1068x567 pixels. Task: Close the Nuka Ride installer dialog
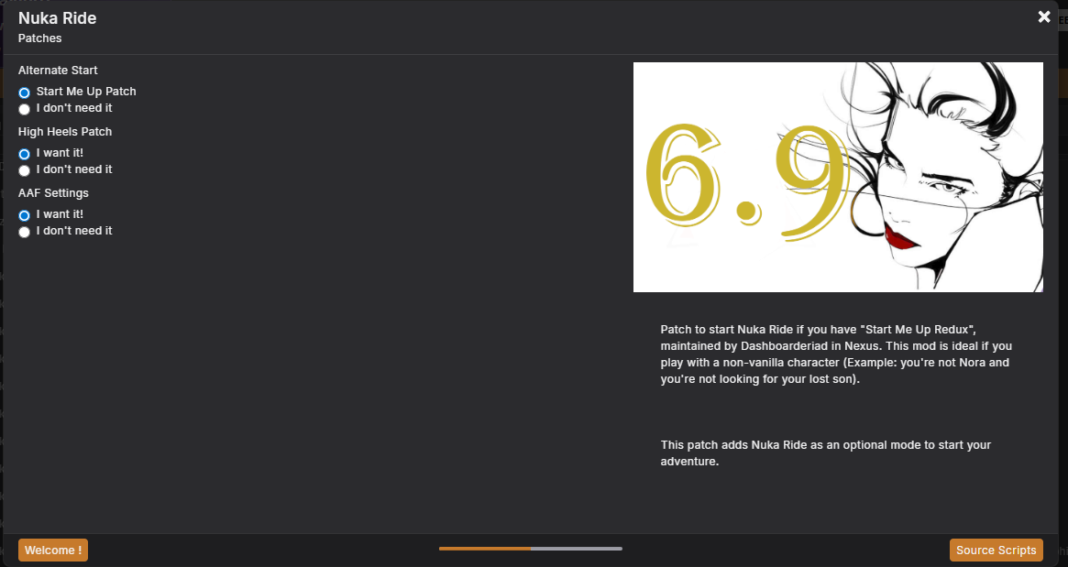tap(1043, 17)
